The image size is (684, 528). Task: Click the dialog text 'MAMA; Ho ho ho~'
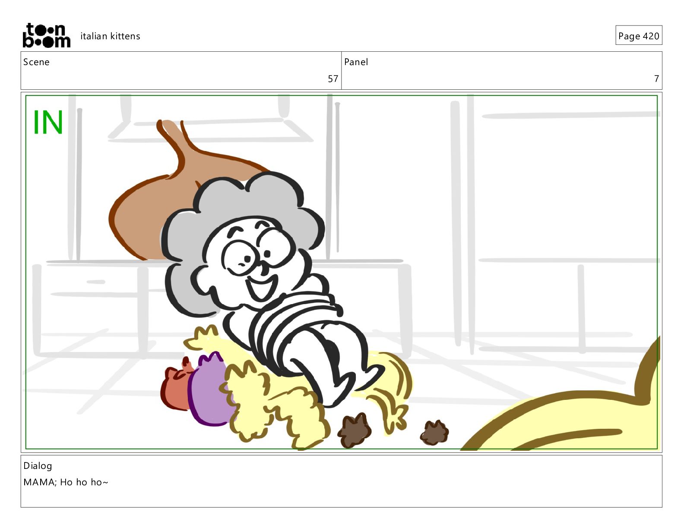point(66,482)
